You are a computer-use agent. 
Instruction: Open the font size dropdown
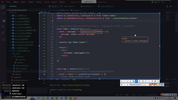145,84
